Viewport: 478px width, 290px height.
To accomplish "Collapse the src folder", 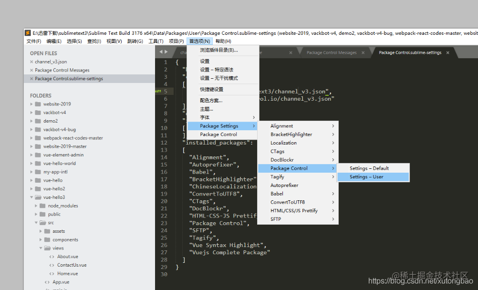I will pyautogui.click(x=36, y=223).
